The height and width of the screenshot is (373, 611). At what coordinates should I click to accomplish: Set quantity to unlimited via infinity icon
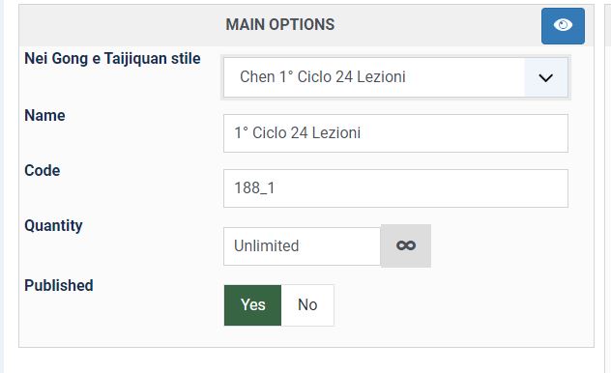coord(406,245)
